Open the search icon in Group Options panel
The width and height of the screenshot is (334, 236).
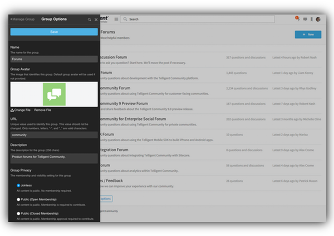[89, 20]
